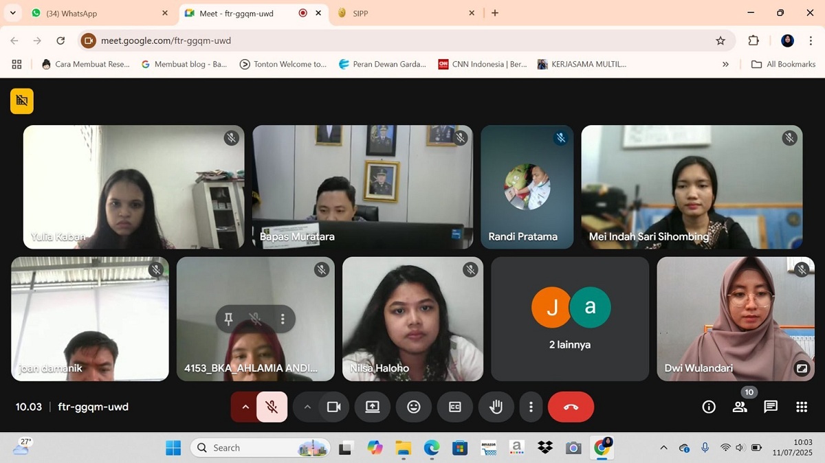
Task: Open more options three-dot menu
Action: [x=530, y=407]
